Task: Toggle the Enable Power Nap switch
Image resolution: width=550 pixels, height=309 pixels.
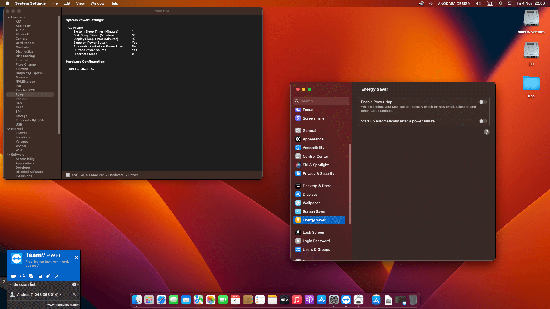Action: pos(483,102)
